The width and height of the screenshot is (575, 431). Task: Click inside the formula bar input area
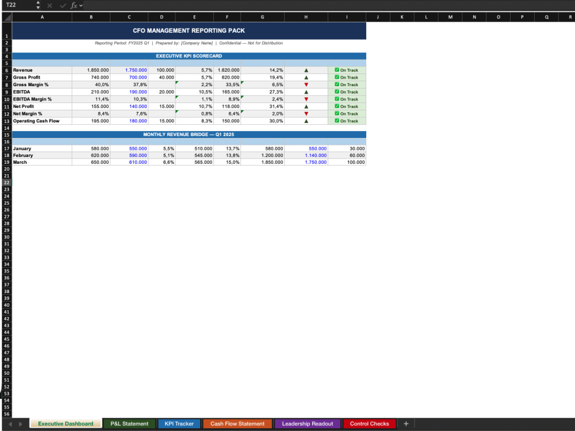coord(328,5)
